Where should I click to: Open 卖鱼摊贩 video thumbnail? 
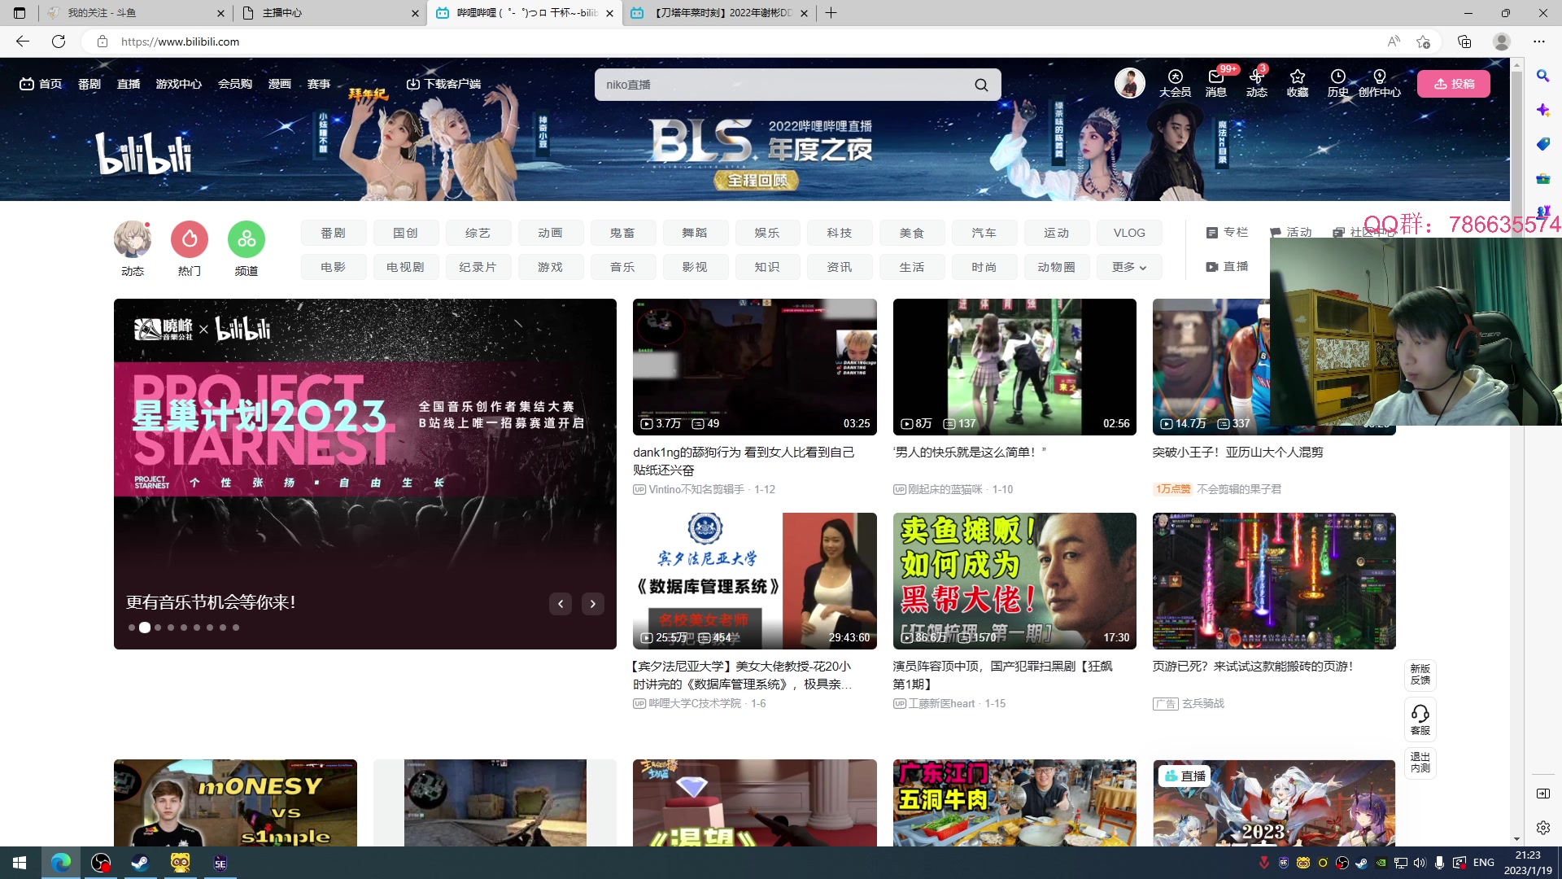point(1014,581)
